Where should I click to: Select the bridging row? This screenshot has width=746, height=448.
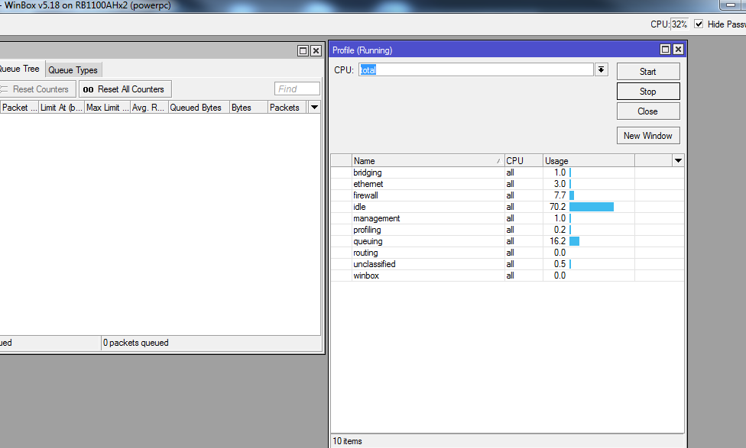pos(508,172)
